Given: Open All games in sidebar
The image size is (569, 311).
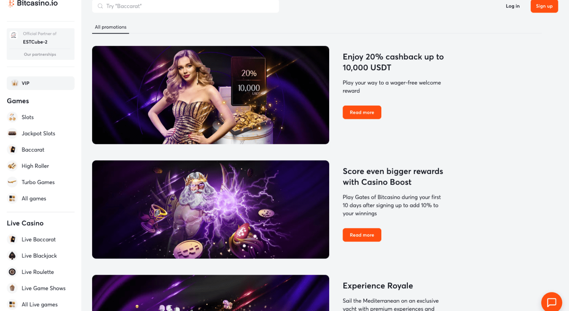Looking at the screenshot, I should (x=34, y=198).
